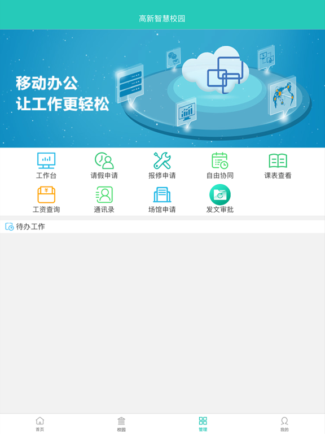Click the 待办工作 clock icon
Viewport: 325px width, 434px height.
[10, 227]
